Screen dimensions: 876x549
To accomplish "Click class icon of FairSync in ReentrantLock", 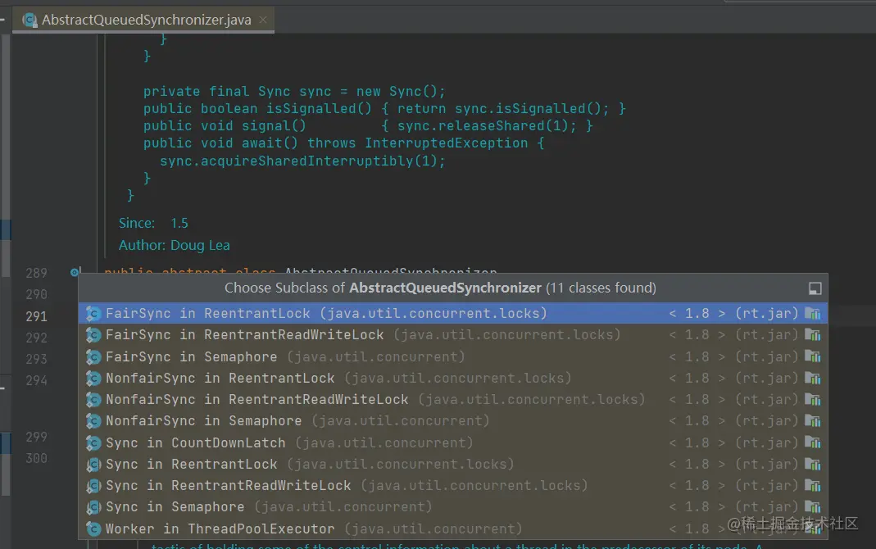I will (93, 314).
